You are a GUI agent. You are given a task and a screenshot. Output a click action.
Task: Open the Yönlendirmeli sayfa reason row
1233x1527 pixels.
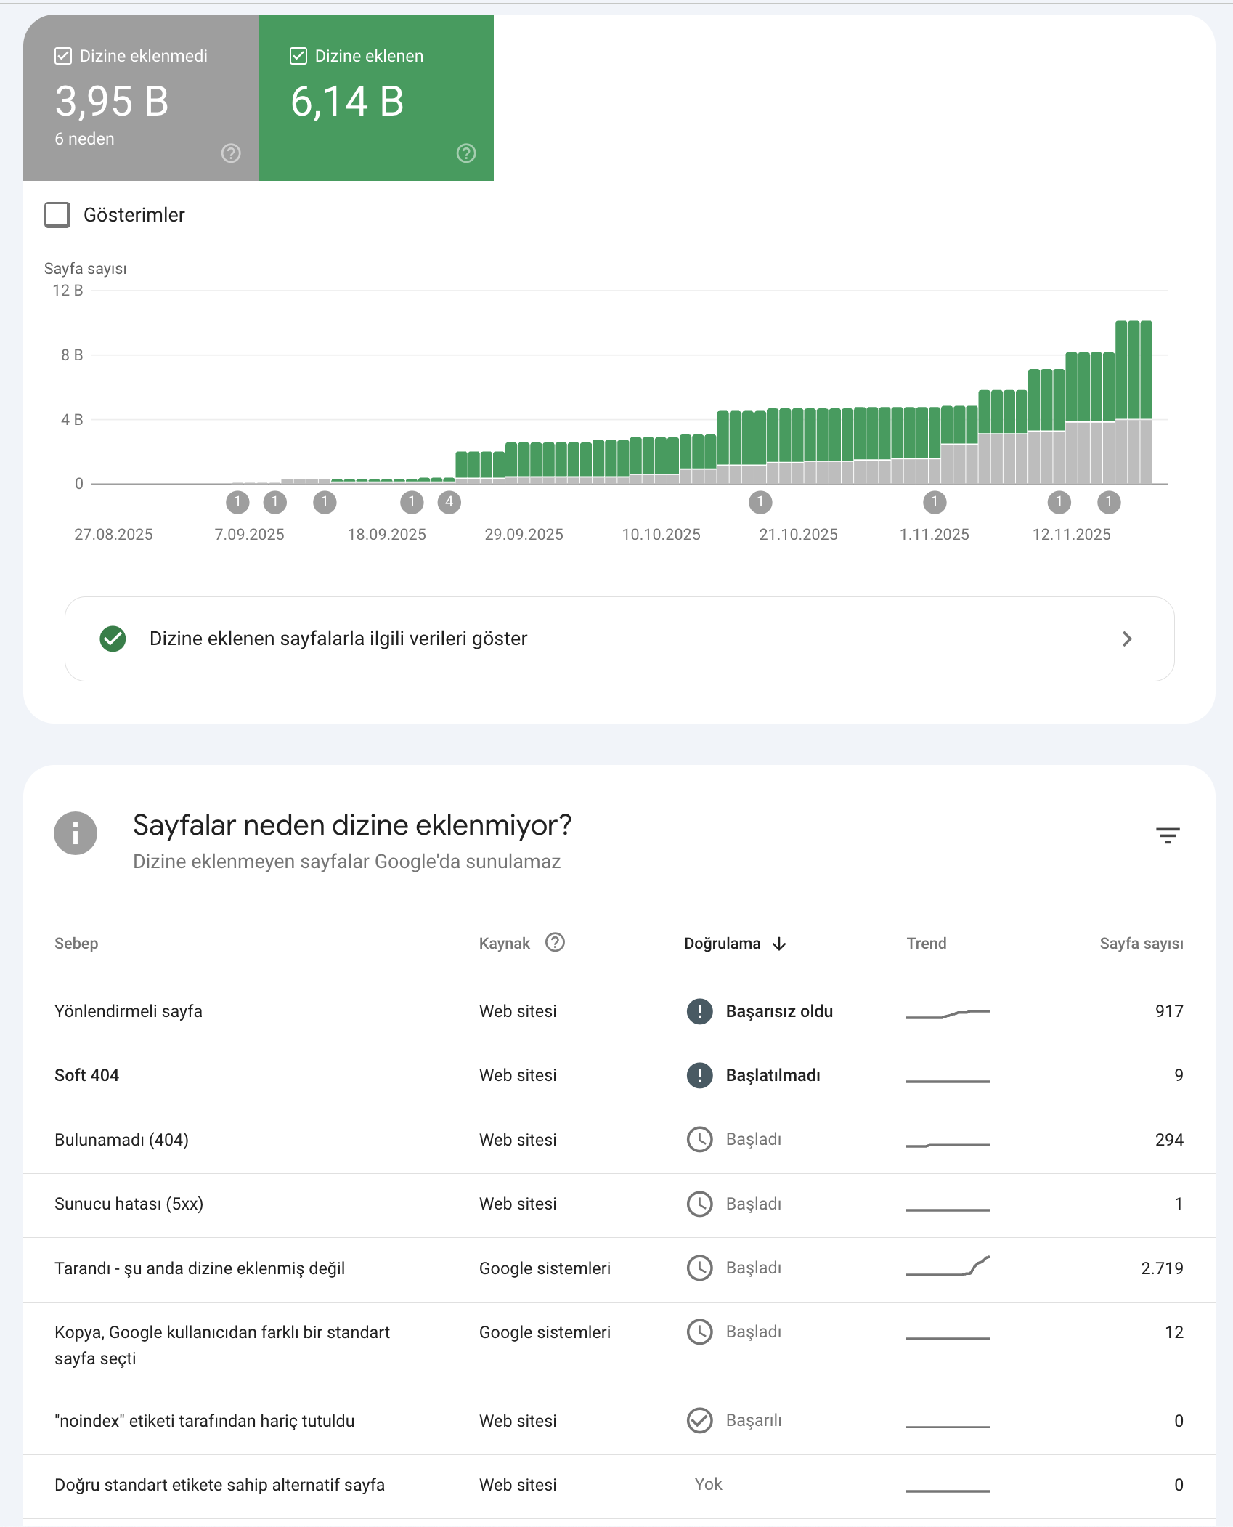pos(619,1012)
